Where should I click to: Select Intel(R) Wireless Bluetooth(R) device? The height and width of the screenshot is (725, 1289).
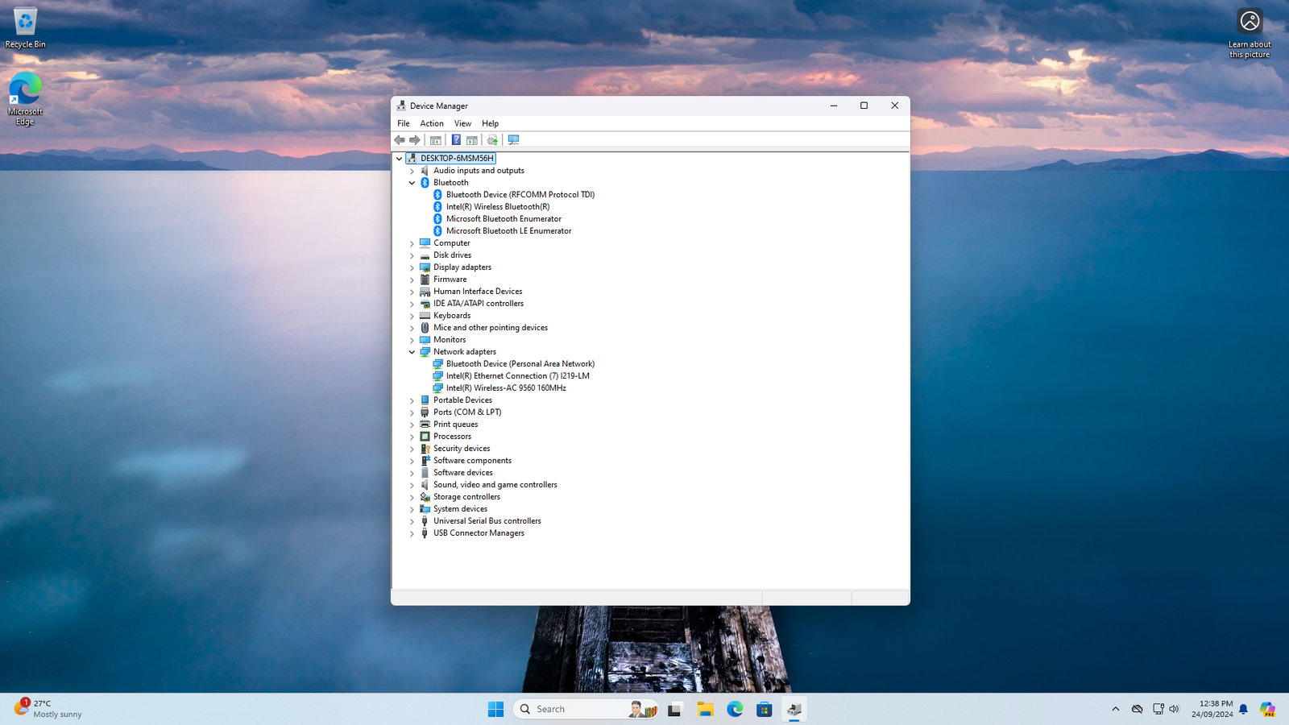tap(498, 207)
